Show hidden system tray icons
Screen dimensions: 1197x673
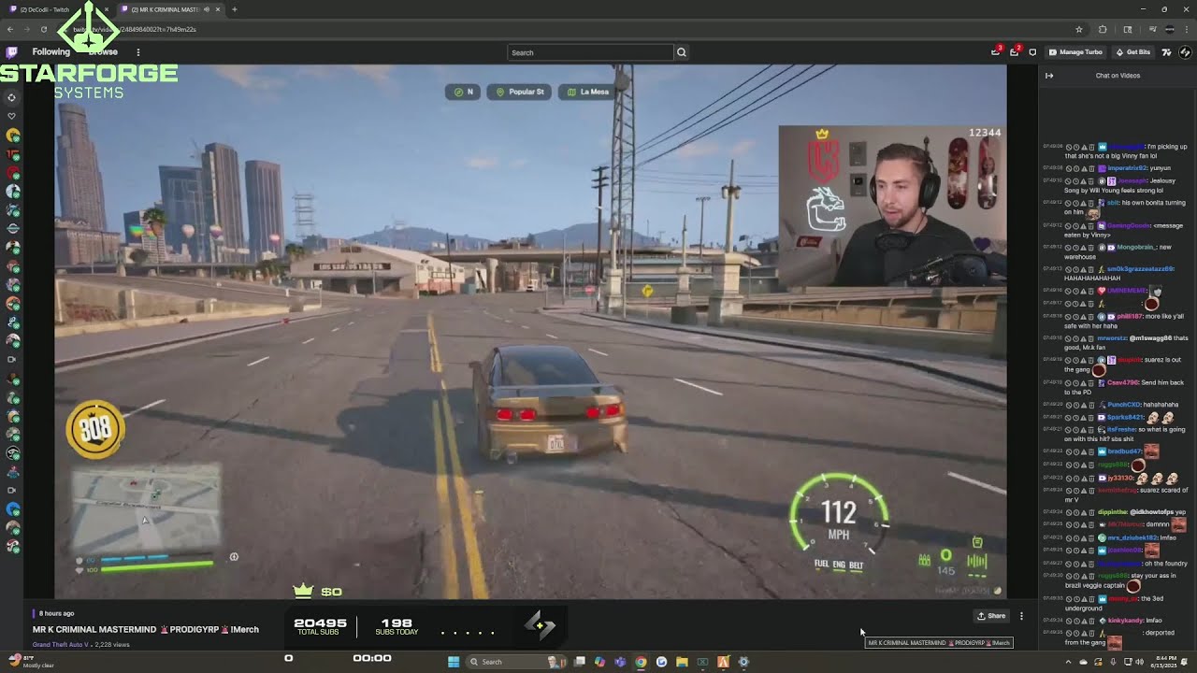coord(1068,662)
